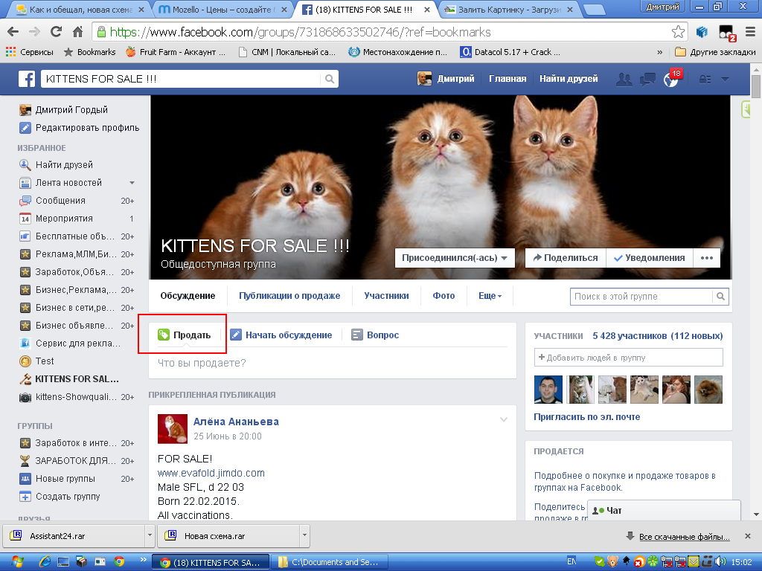Go back with the browser back arrow

click(13, 32)
